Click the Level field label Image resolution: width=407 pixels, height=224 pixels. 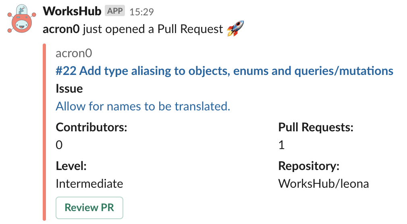(71, 166)
